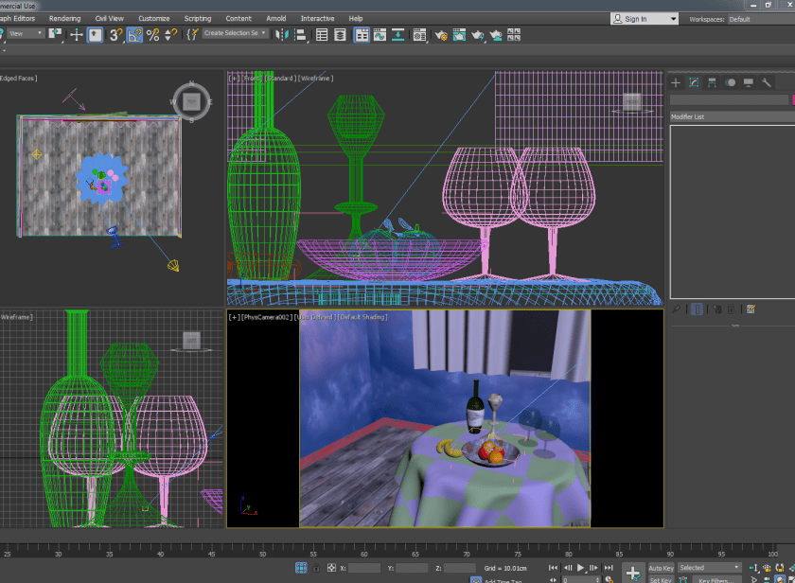This screenshot has height=583, width=795.
Task: Open the Scripting menu
Action: coord(198,18)
